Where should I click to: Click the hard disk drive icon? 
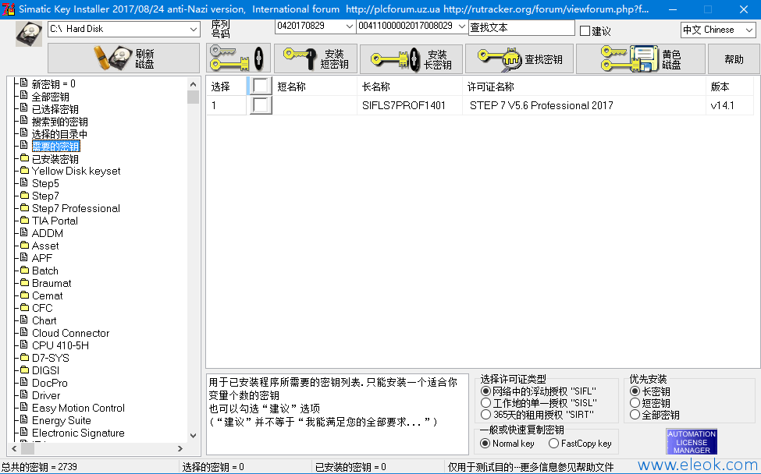pyautogui.click(x=29, y=34)
